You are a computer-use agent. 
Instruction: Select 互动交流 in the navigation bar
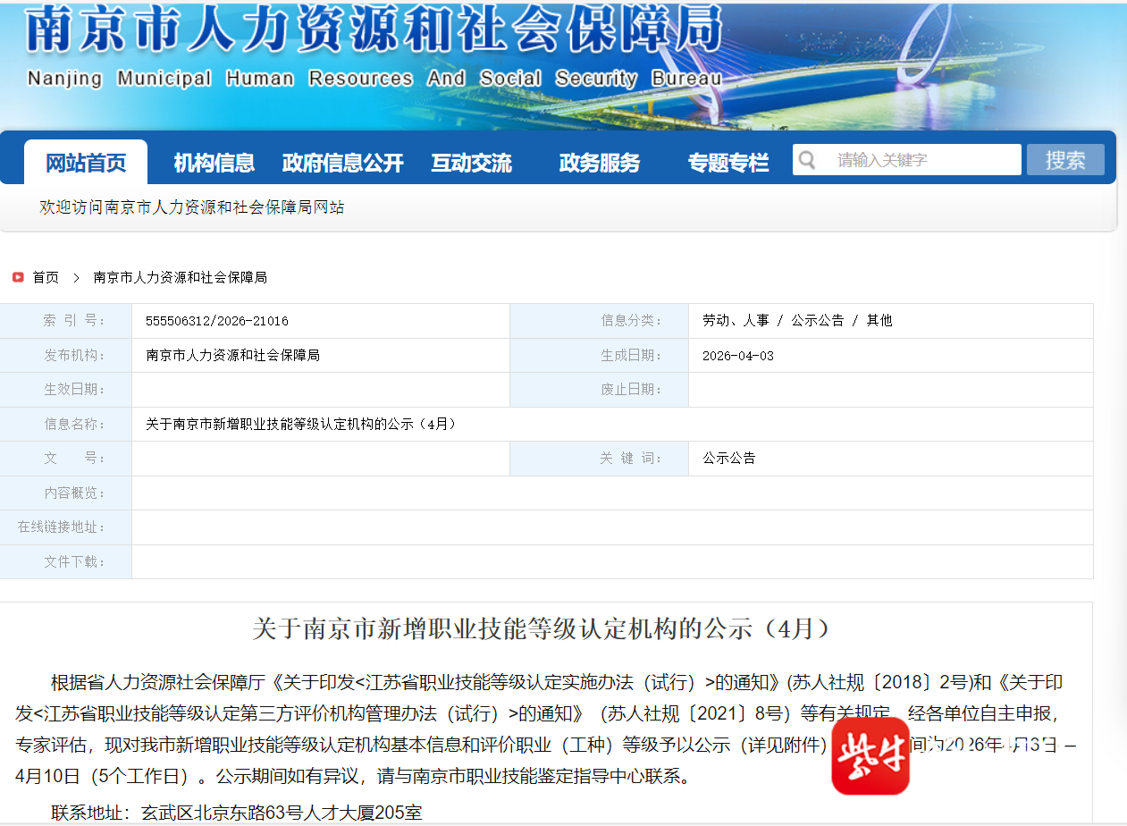coord(471,163)
